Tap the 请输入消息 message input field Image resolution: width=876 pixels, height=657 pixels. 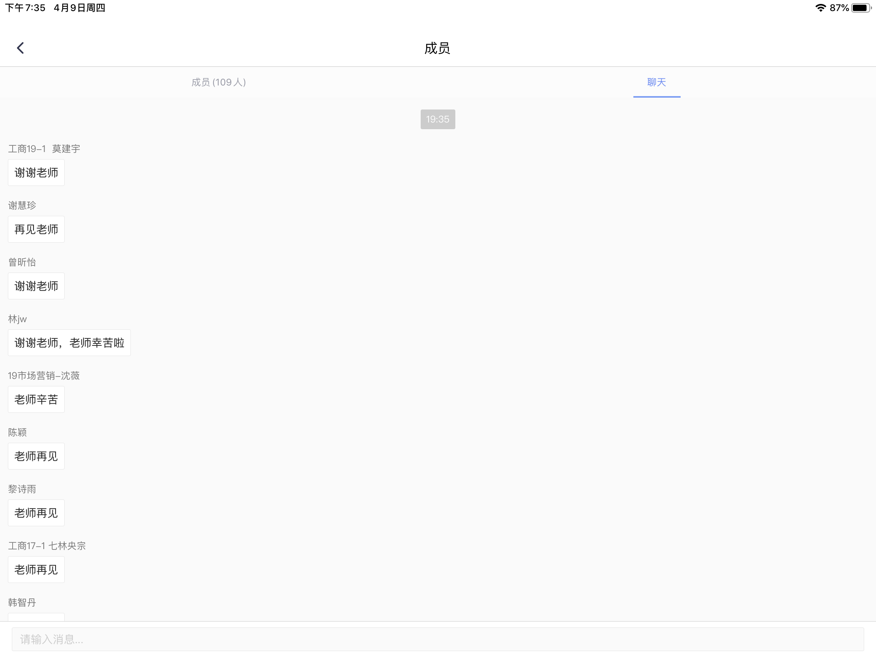pyautogui.click(x=437, y=639)
